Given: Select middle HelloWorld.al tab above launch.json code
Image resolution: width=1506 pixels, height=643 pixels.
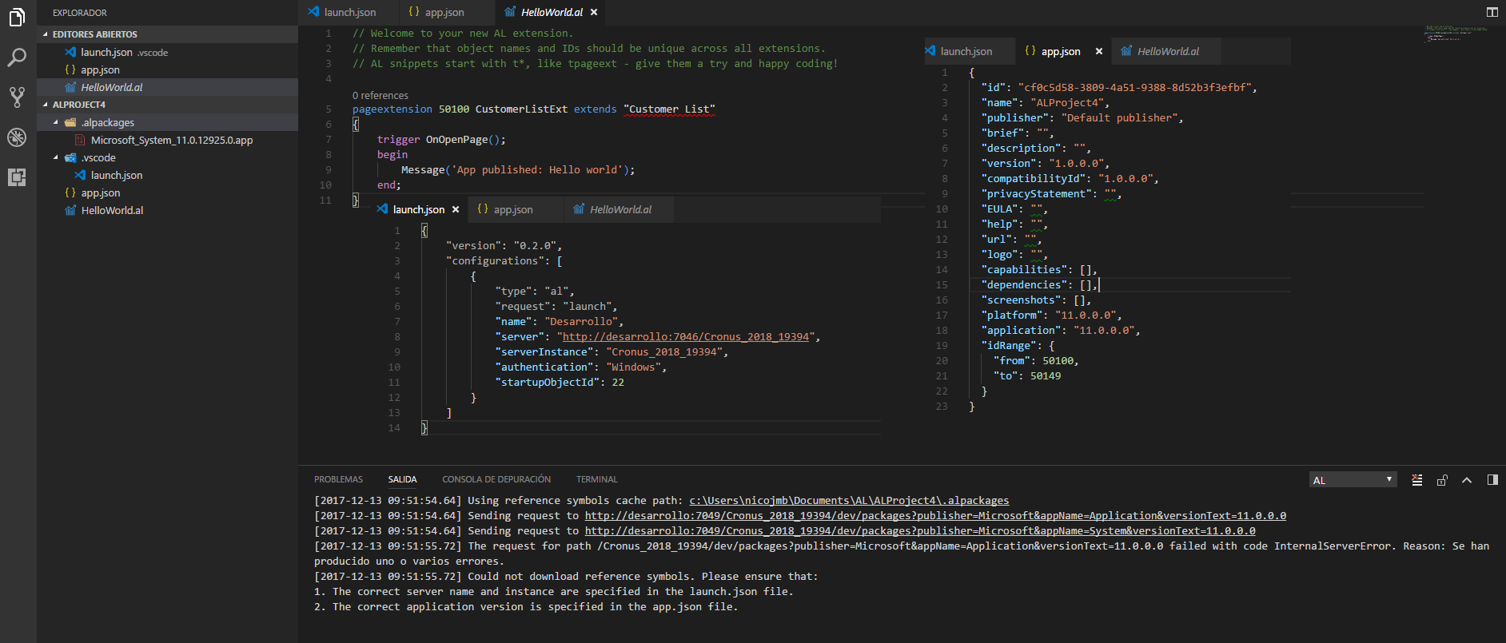Looking at the screenshot, I should pyautogui.click(x=620, y=209).
